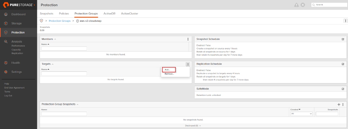
Task: Sort Members by Name column
Action: tap(45, 44)
